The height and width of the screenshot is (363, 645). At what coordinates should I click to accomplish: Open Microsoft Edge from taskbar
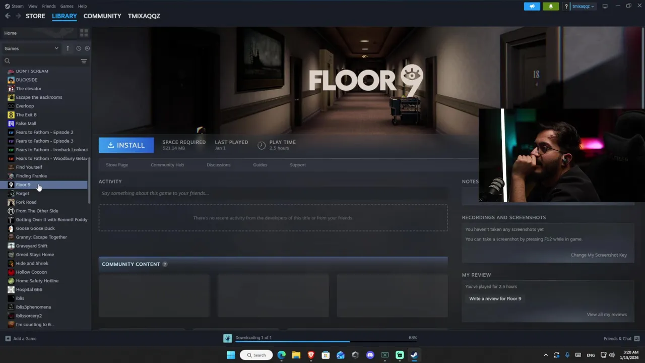[x=281, y=355]
